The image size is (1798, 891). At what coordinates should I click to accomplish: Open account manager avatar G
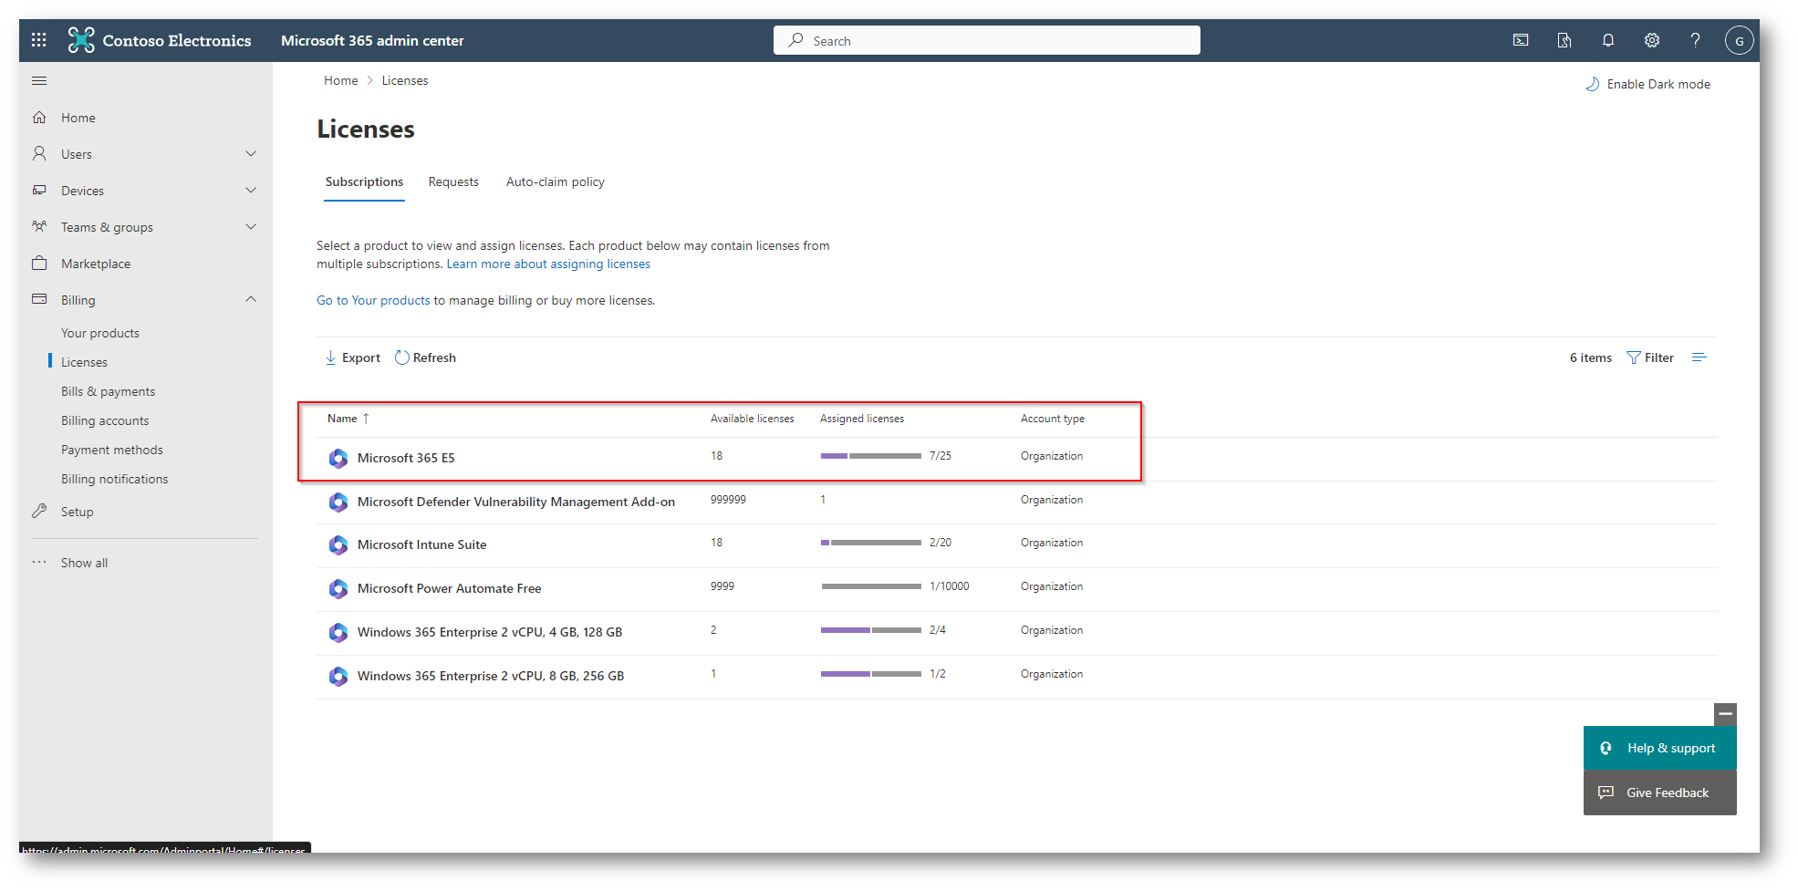[x=1740, y=40]
